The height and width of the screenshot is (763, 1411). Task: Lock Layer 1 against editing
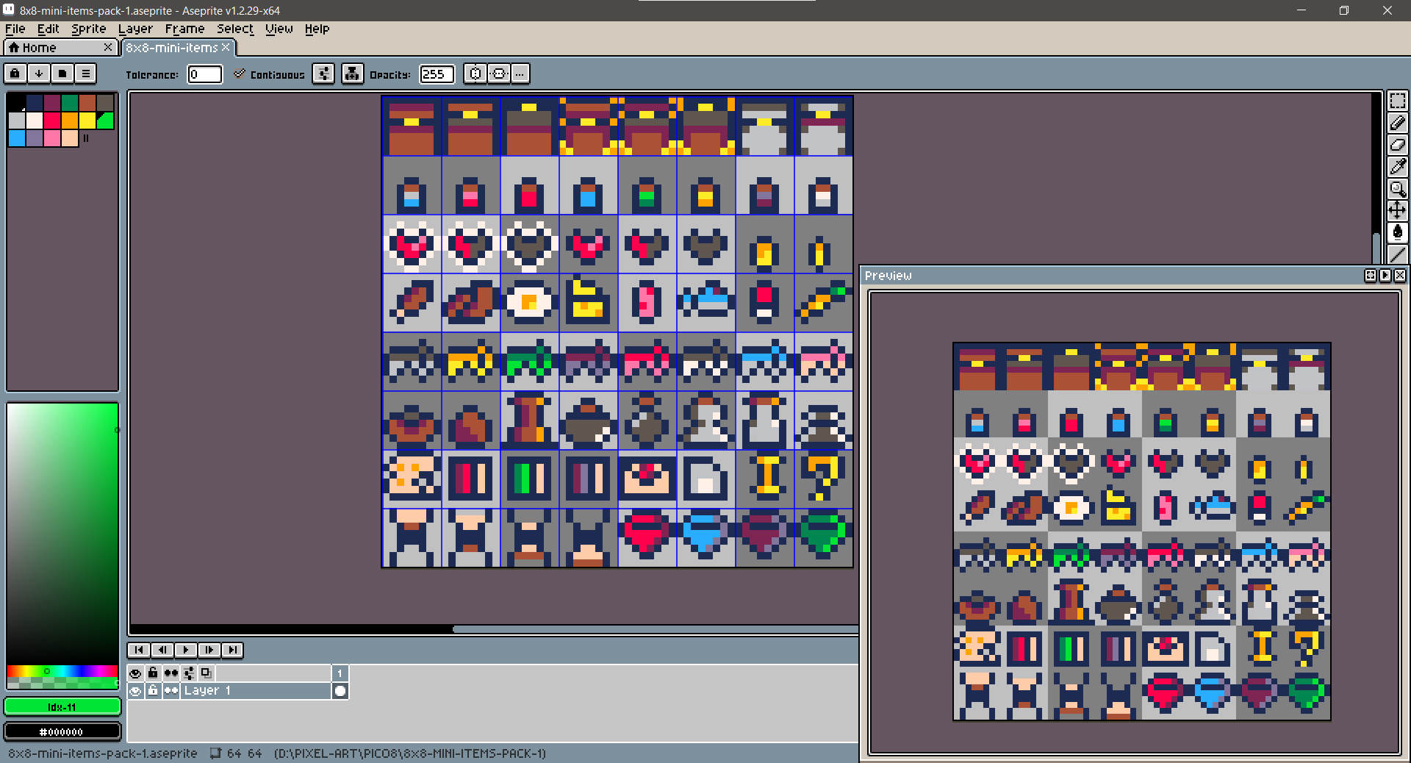click(153, 690)
